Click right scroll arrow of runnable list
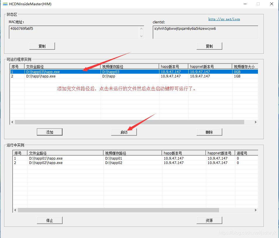Screen dimensions: 279x238 coord(256,122)
